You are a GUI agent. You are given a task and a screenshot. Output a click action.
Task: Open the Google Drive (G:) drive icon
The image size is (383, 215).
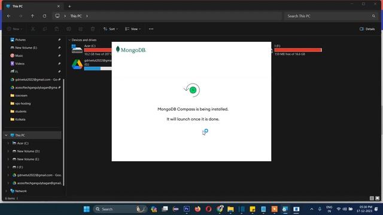77,64
